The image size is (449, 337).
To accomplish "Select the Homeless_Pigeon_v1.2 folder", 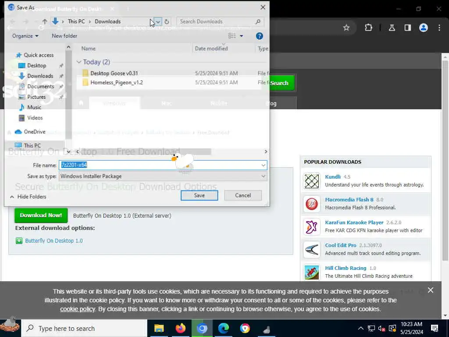I will click(117, 82).
